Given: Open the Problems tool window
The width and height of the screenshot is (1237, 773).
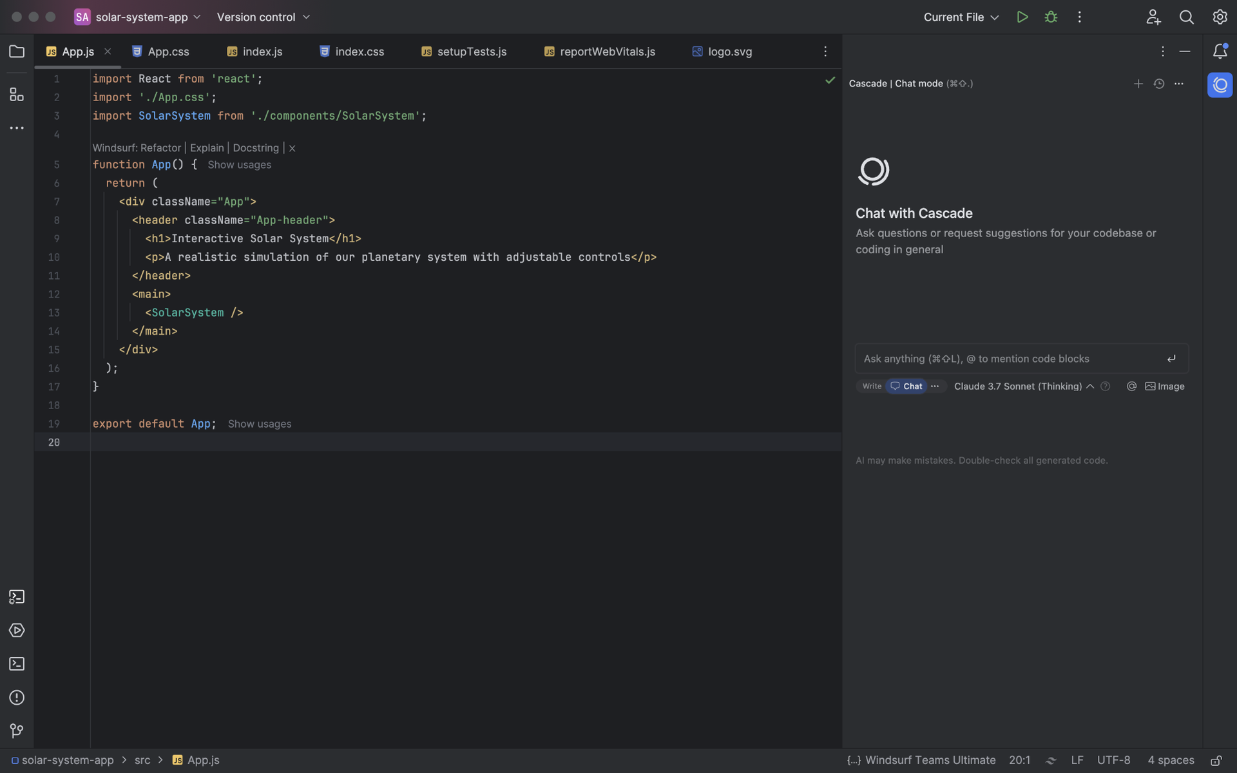Looking at the screenshot, I should coord(16,698).
